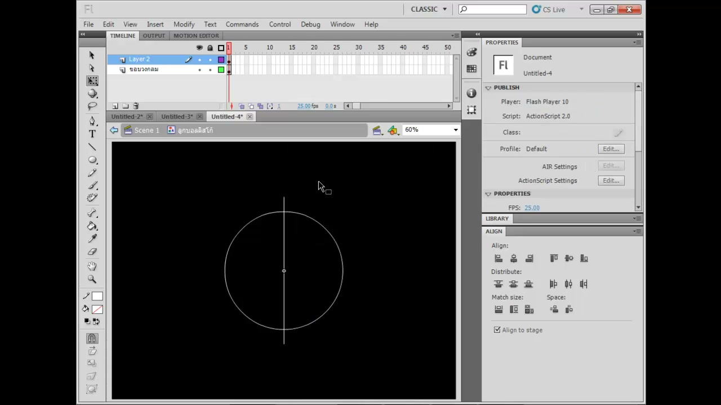Viewport: 721px width, 405px height.
Task: Click the stroke color swatch
Action: [97, 296]
